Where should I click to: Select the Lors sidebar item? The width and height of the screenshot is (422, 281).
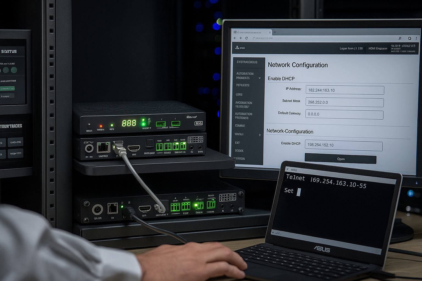(239, 95)
